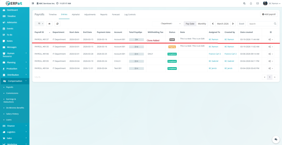The image size is (282, 145).
Task: Click the refresh table button
Action: (x=57, y=24)
